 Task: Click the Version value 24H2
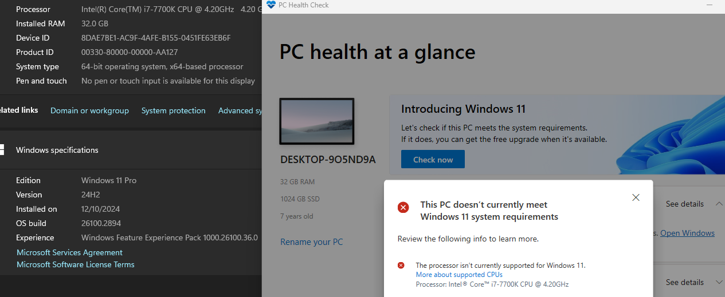coord(91,195)
